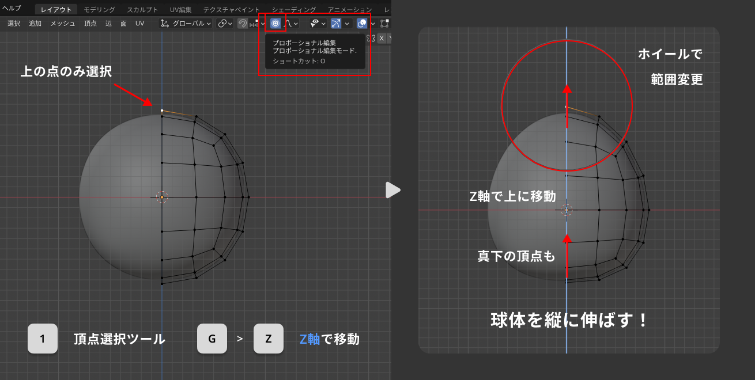The image size is (755, 380).
Task: Toggle the show overlays button
Action: (362, 24)
